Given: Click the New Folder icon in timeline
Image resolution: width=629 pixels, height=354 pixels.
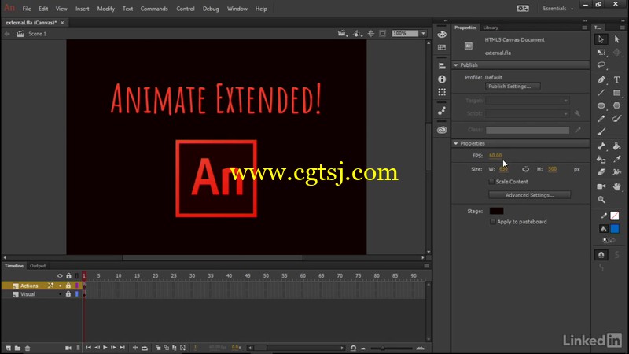Looking at the screenshot, I should point(17,348).
